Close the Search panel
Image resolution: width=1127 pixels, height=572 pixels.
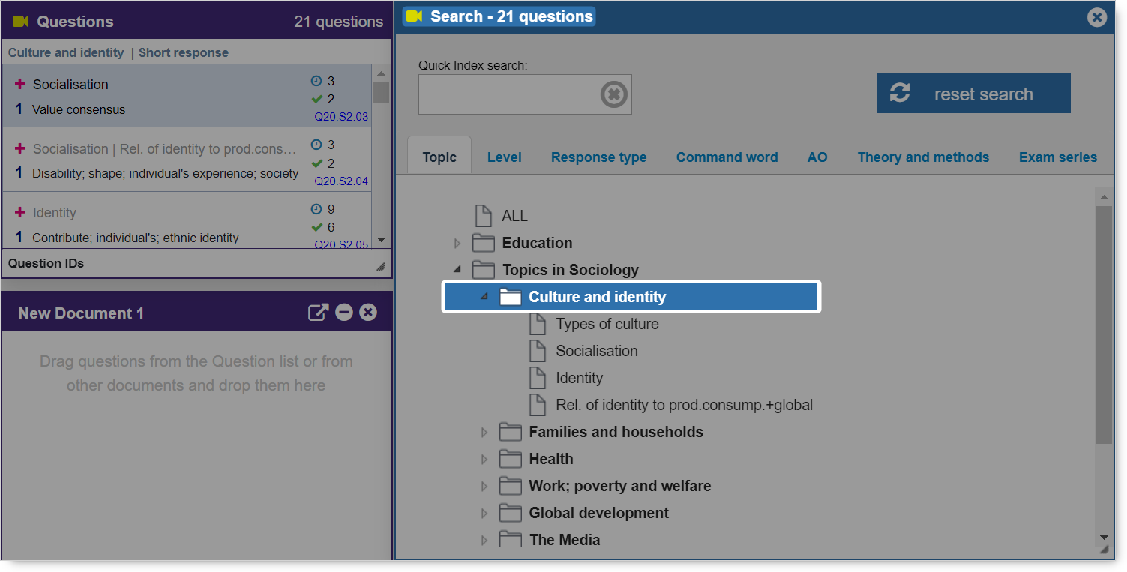[x=1096, y=17]
